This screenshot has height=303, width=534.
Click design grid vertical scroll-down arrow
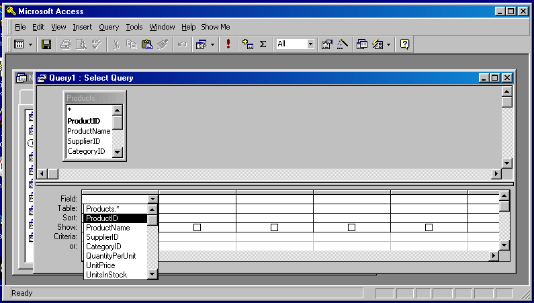504,245
